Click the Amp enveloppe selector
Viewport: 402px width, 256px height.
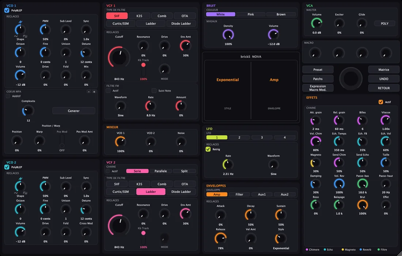pos(274,80)
